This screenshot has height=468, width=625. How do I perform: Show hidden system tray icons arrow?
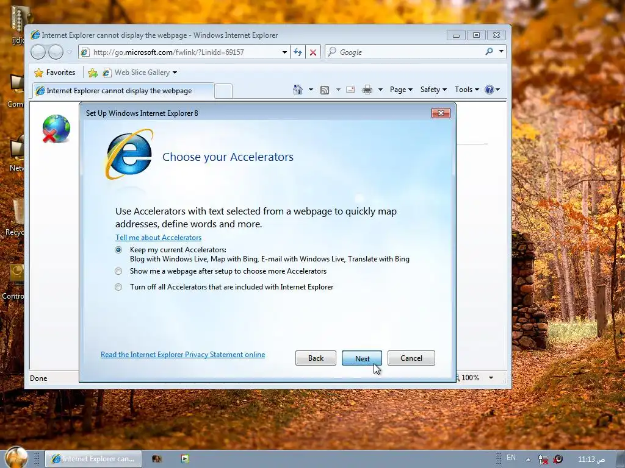coord(528,459)
